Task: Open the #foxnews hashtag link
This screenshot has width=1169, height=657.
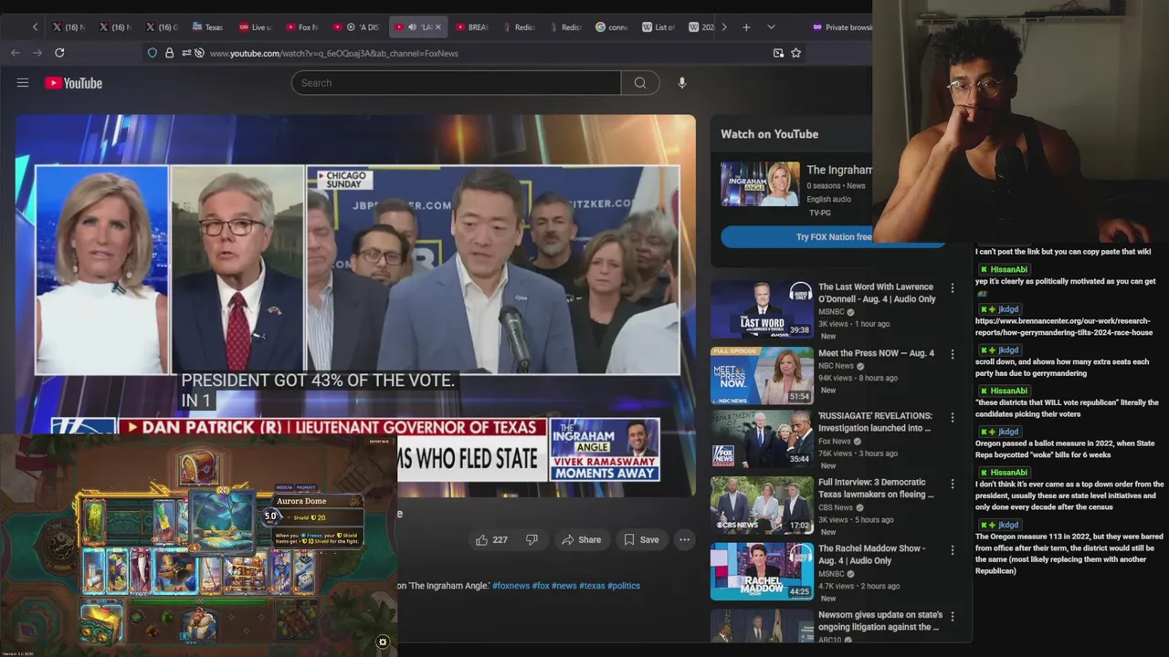Action: click(511, 586)
